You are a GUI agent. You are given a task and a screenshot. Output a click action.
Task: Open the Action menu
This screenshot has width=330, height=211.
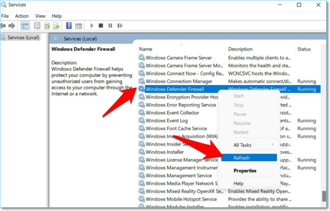click(22, 16)
